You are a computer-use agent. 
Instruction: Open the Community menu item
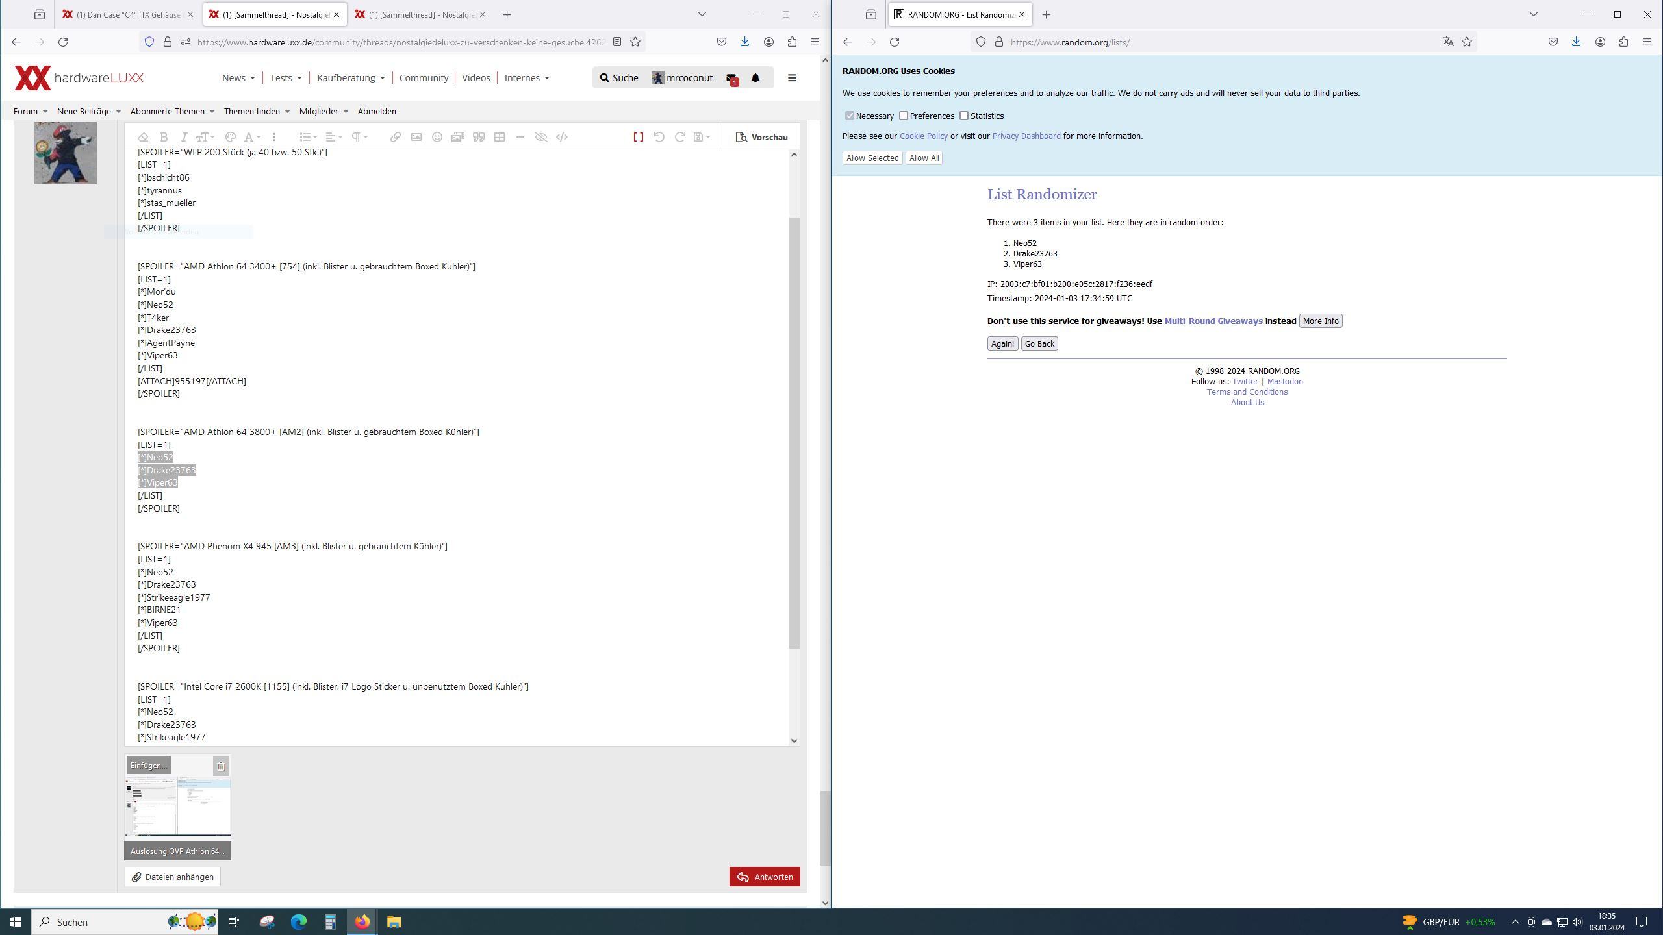[424, 77]
